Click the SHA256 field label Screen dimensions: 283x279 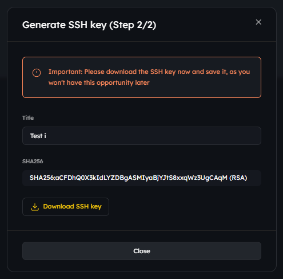coord(33,162)
